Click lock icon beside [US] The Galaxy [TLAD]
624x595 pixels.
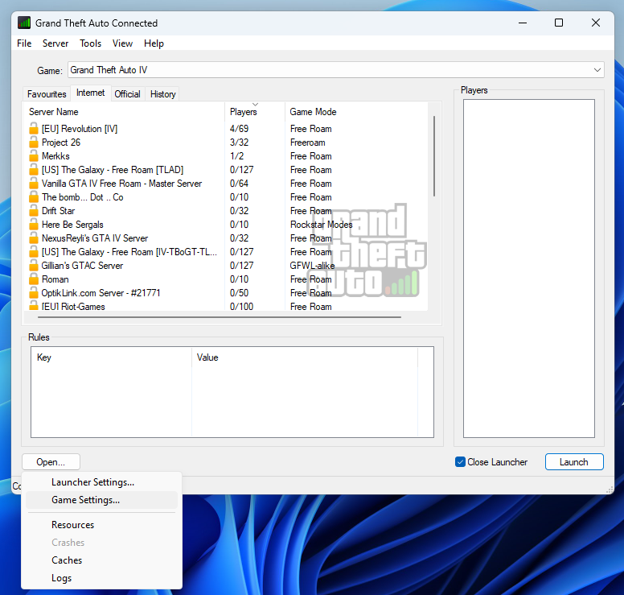coord(34,169)
